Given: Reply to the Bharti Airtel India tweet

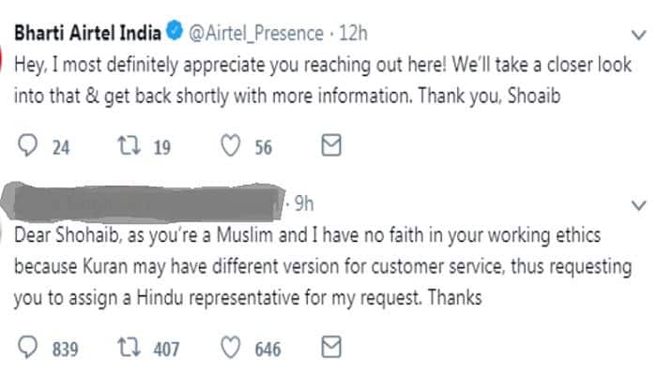Looking at the screenshot, I should point(27,146).
